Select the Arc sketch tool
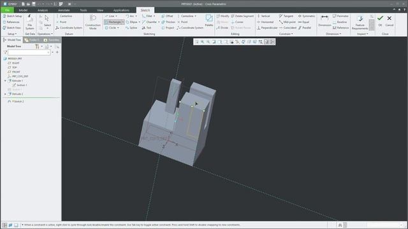This screenshot has width=408, height=229. point(130,16)
